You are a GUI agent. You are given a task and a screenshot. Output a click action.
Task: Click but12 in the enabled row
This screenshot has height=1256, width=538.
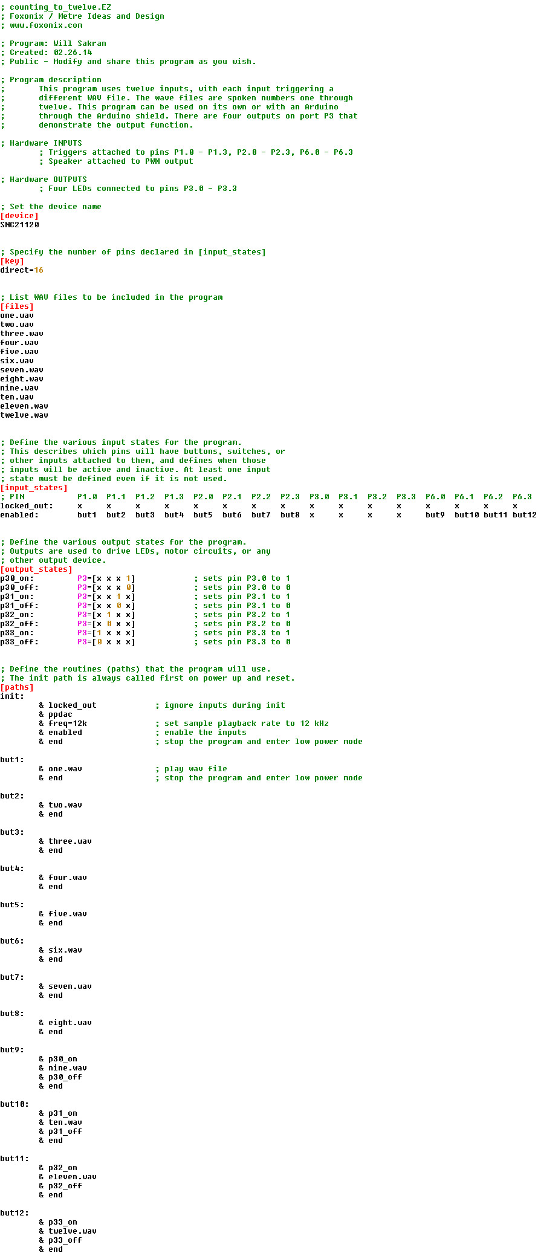[525, 515]
